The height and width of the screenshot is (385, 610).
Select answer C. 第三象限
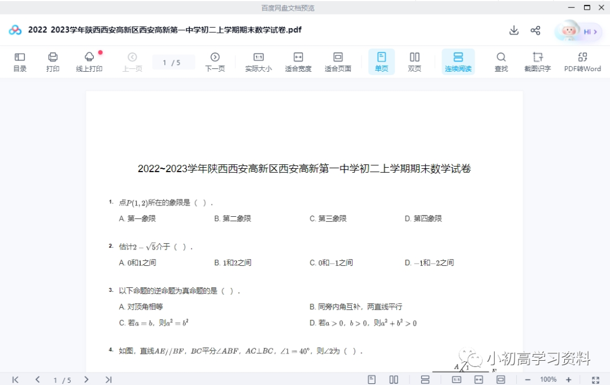click(328, 218)
